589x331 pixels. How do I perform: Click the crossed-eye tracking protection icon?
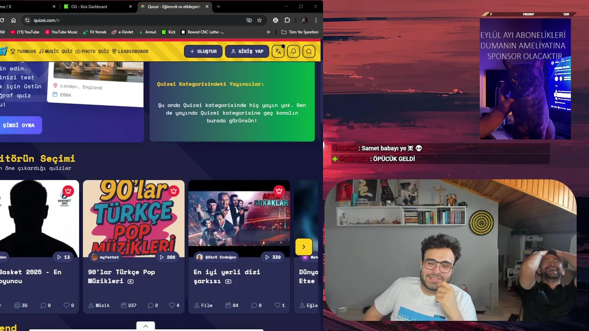[x=249, y=20]
